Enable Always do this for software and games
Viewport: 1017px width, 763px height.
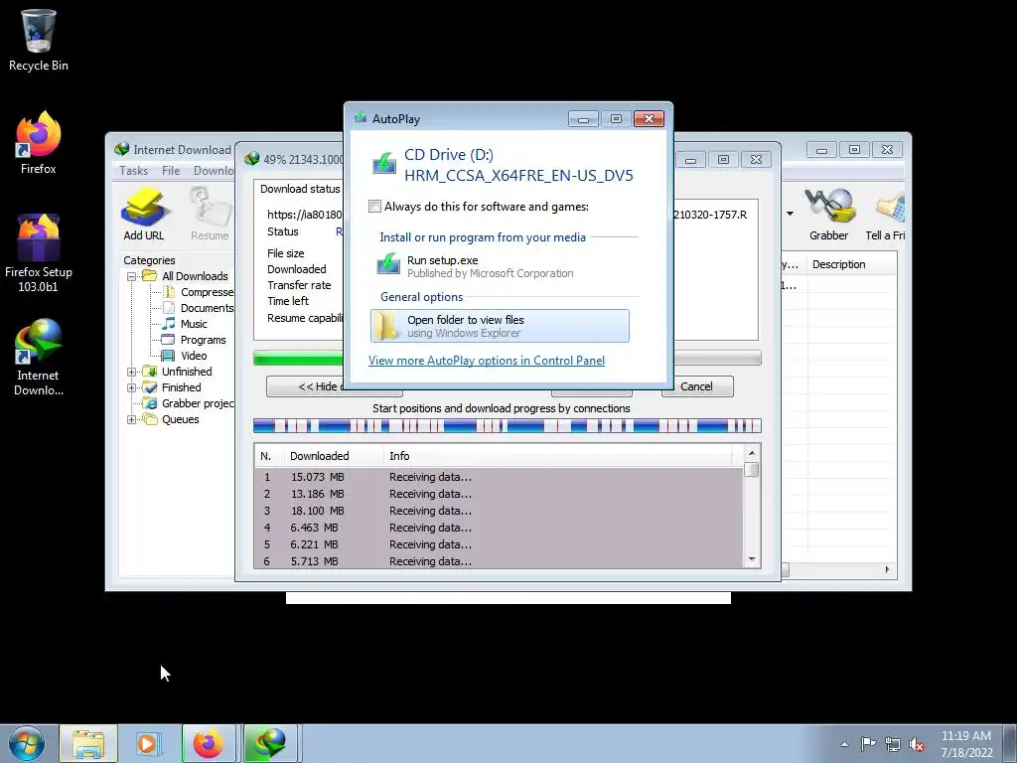pos(374,207)
